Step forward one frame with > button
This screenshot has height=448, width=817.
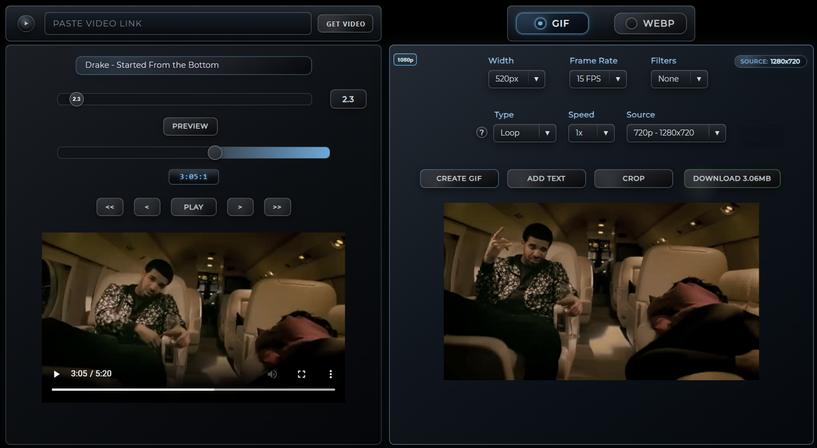(x=240, y=207)
